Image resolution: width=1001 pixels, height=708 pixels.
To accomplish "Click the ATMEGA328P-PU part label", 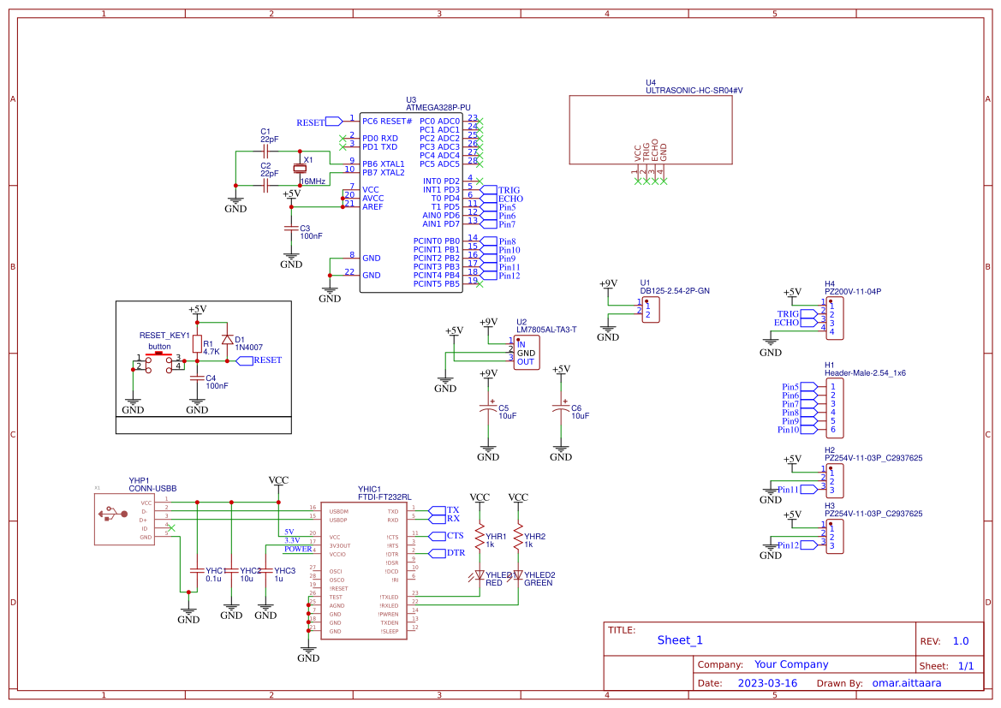I will [438, 108].
